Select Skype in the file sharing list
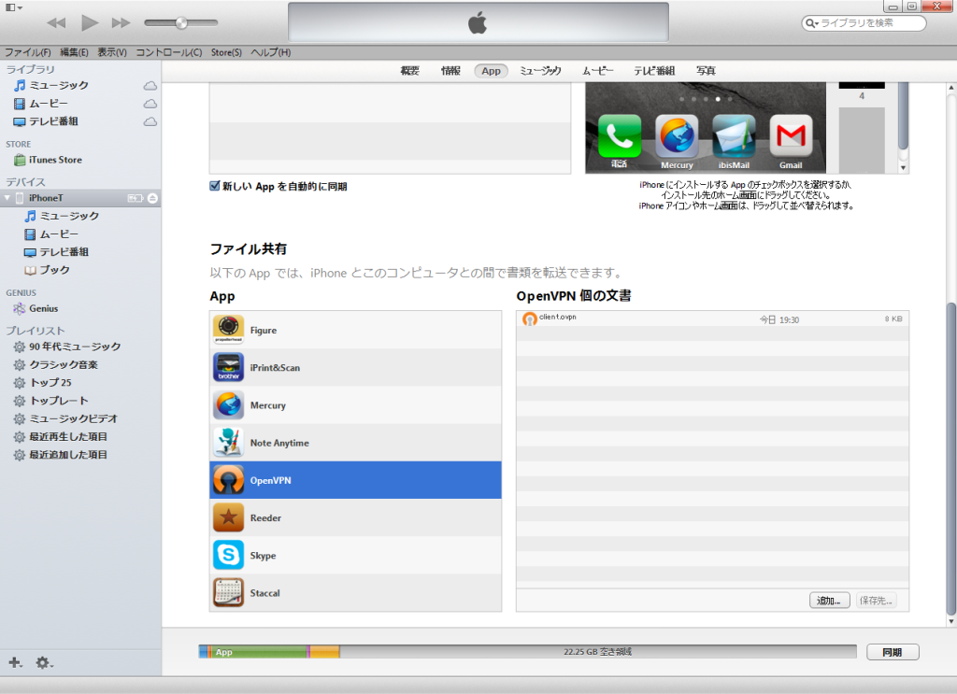The height and width of the screenshot is (694, 957). [x=355, y=556]
